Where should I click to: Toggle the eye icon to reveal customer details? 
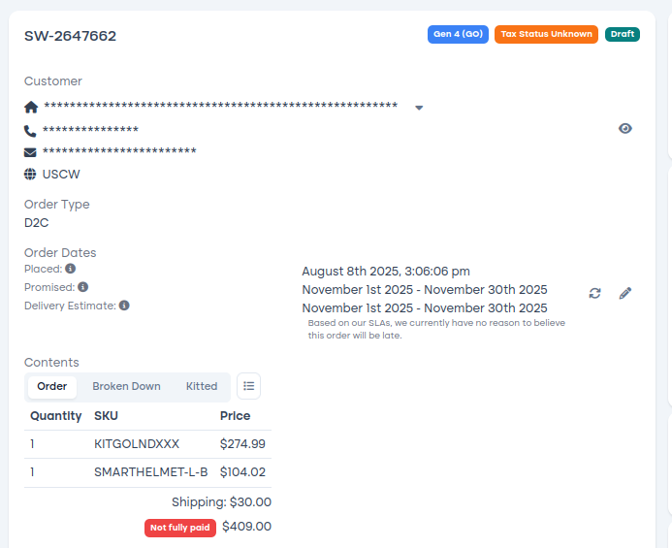625,128
